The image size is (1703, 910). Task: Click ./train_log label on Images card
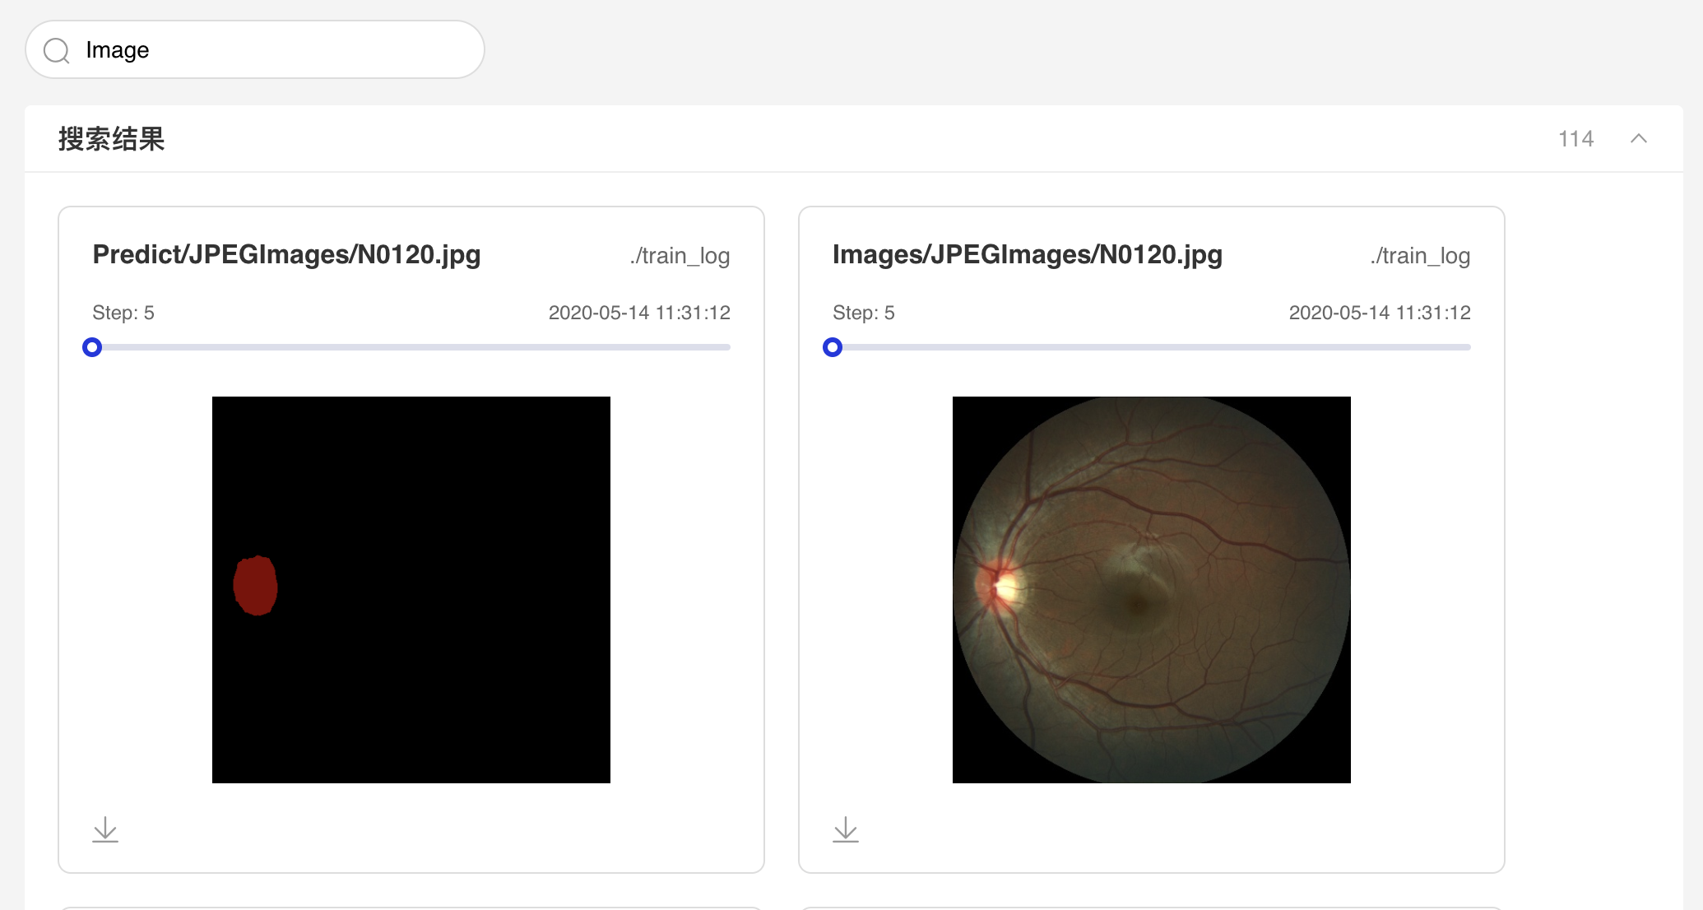pyautogui.click(x=1420, y=256)
